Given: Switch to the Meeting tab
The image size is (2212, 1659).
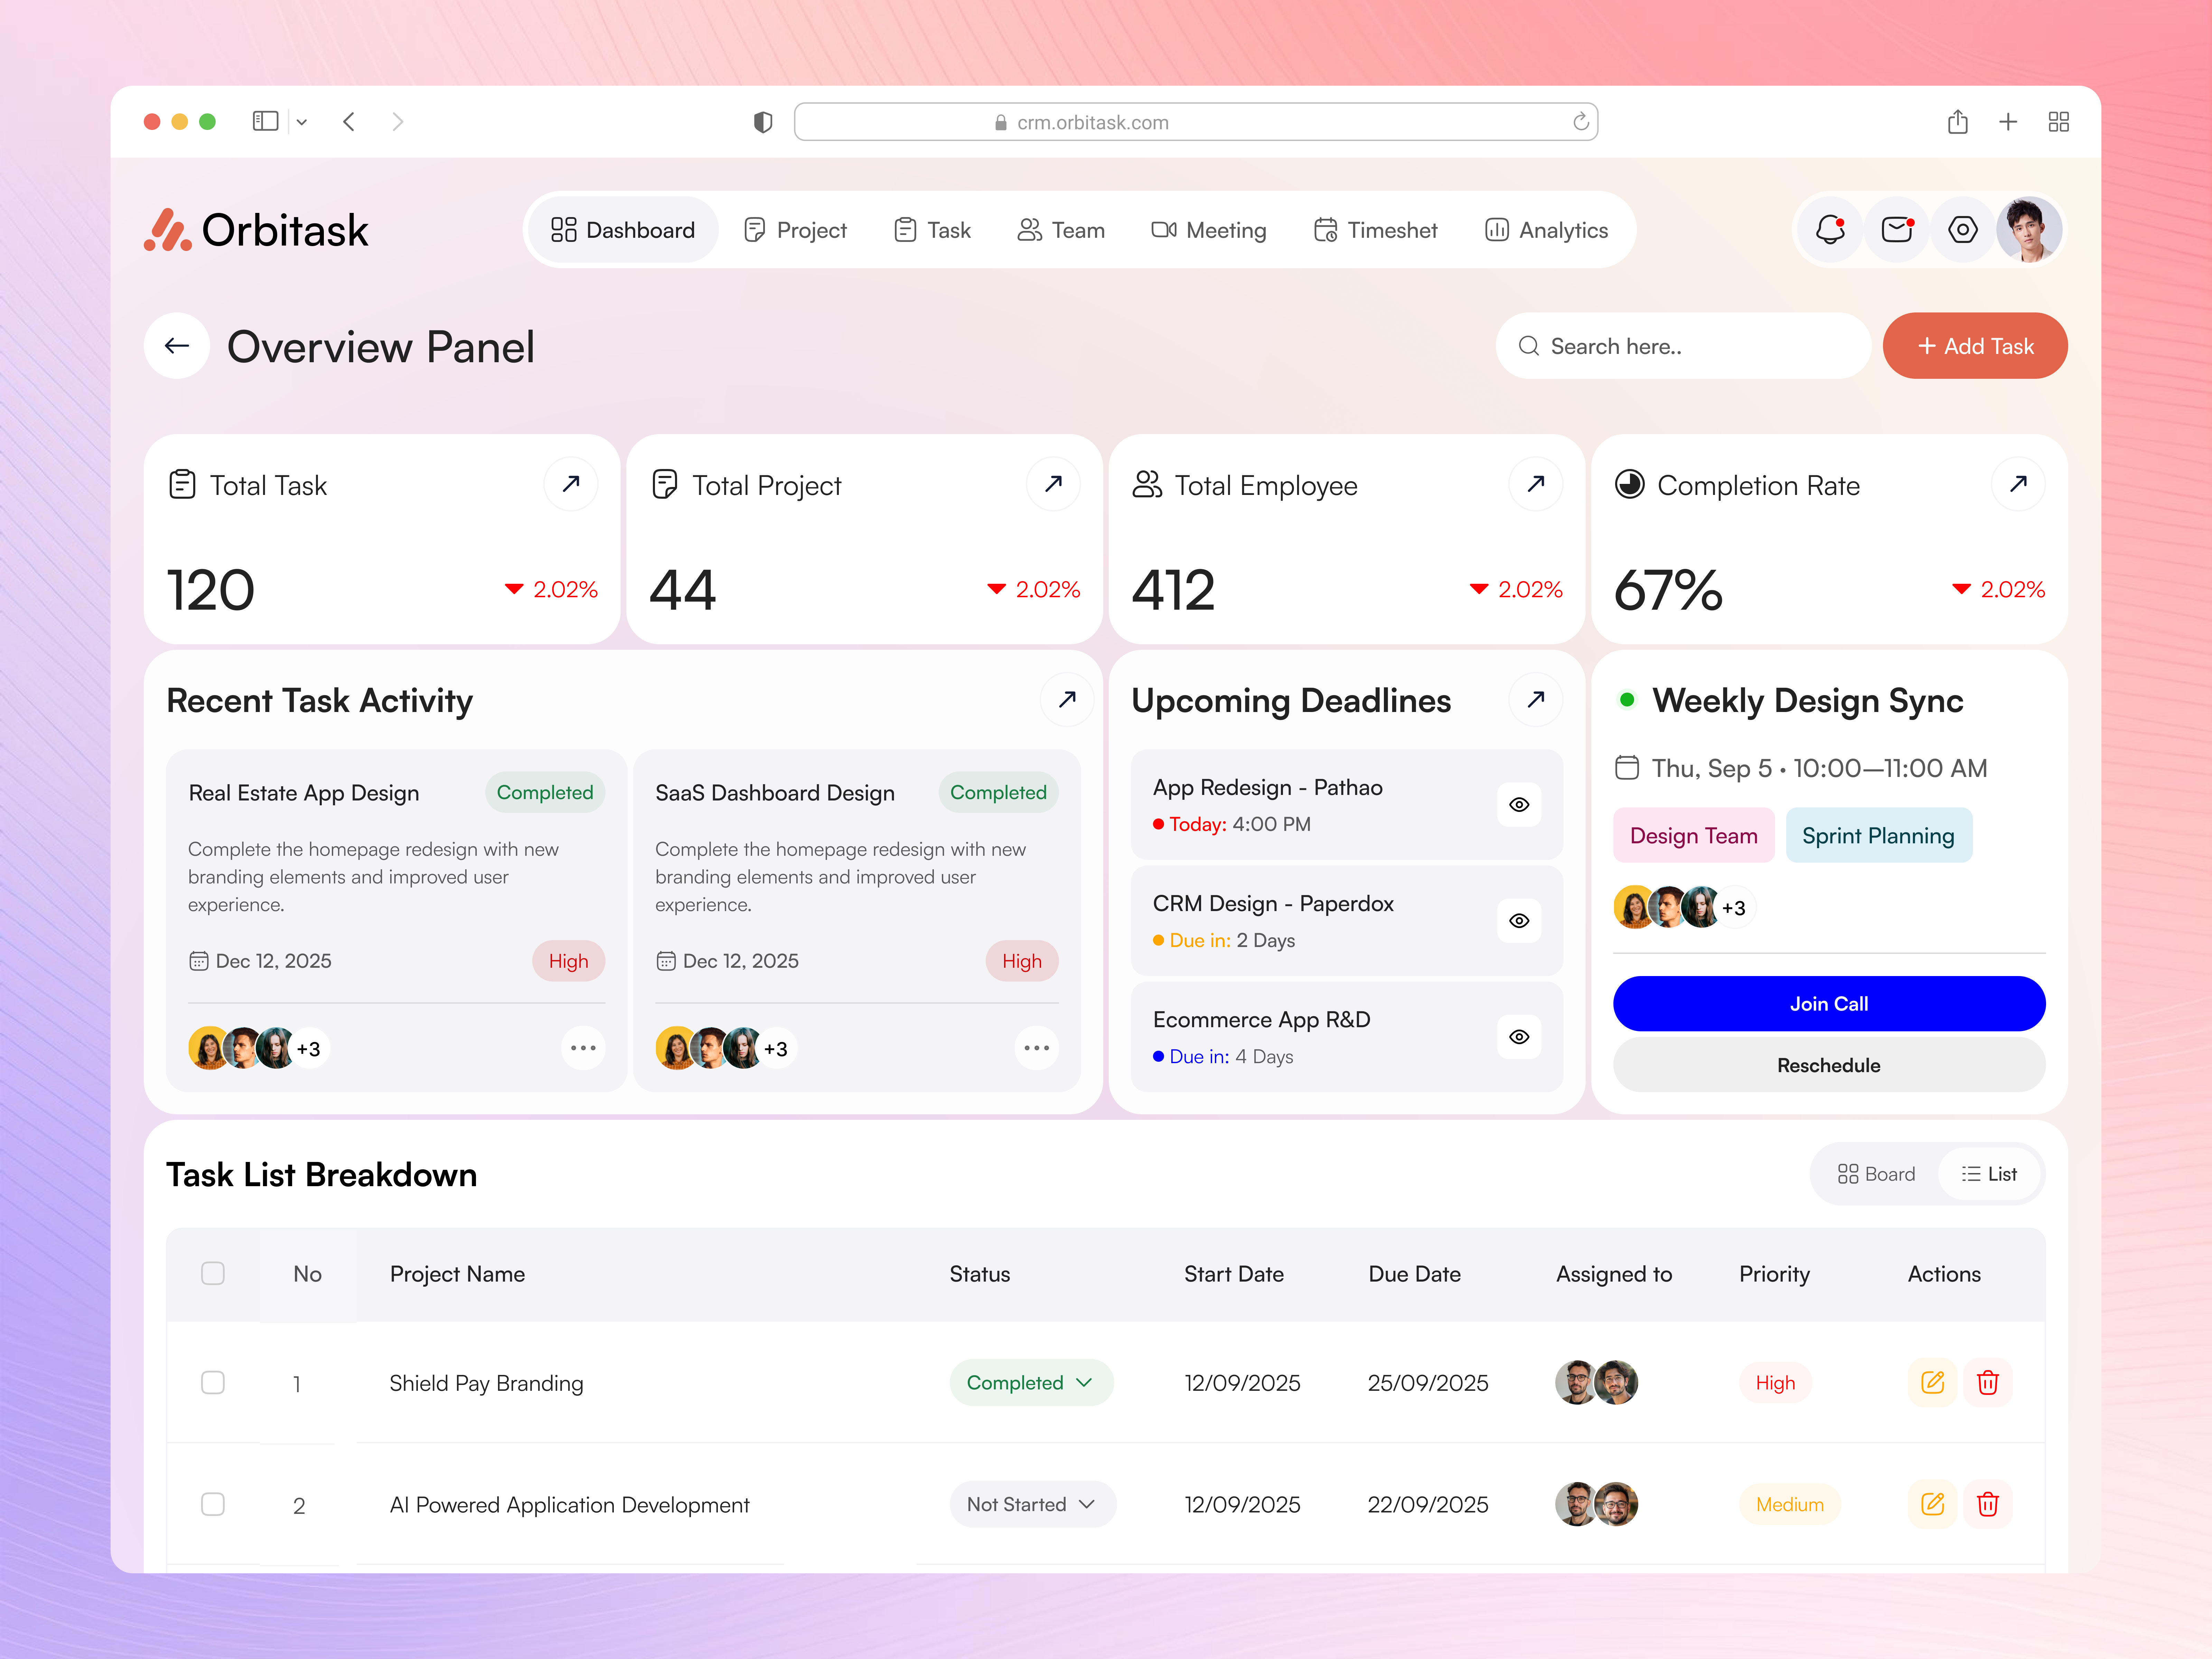Looking at the screenshot, I should tap(1209, 229).
